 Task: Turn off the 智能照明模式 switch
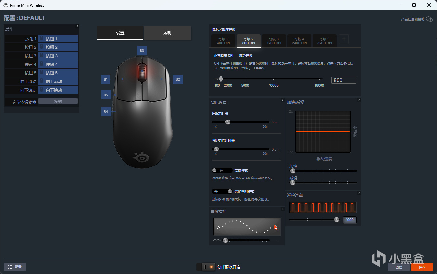(x=222, y=191)
